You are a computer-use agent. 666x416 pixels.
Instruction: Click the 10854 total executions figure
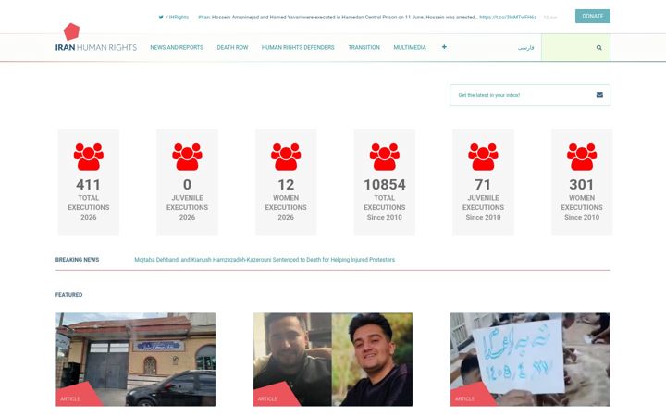[x=385, y=185]
